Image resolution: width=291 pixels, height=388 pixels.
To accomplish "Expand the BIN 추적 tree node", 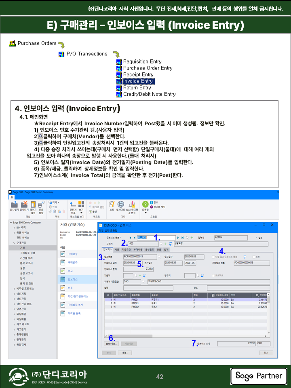I will click(15, 228).
